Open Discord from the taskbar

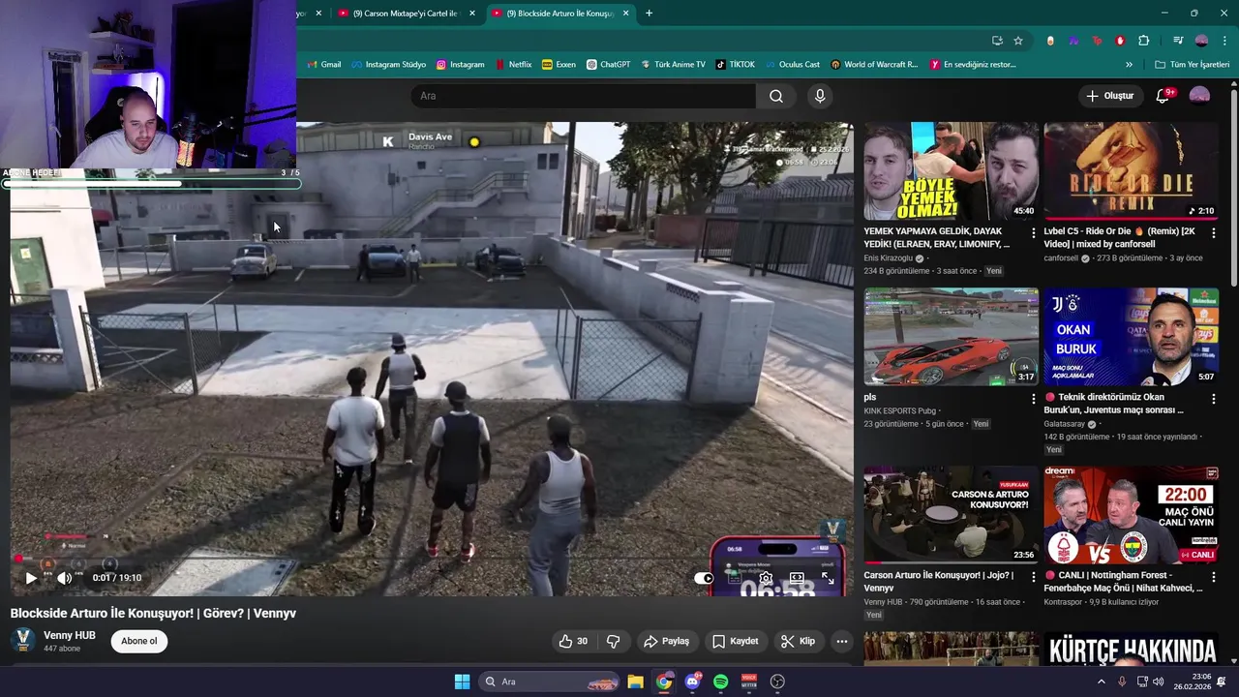coord(692,682)
